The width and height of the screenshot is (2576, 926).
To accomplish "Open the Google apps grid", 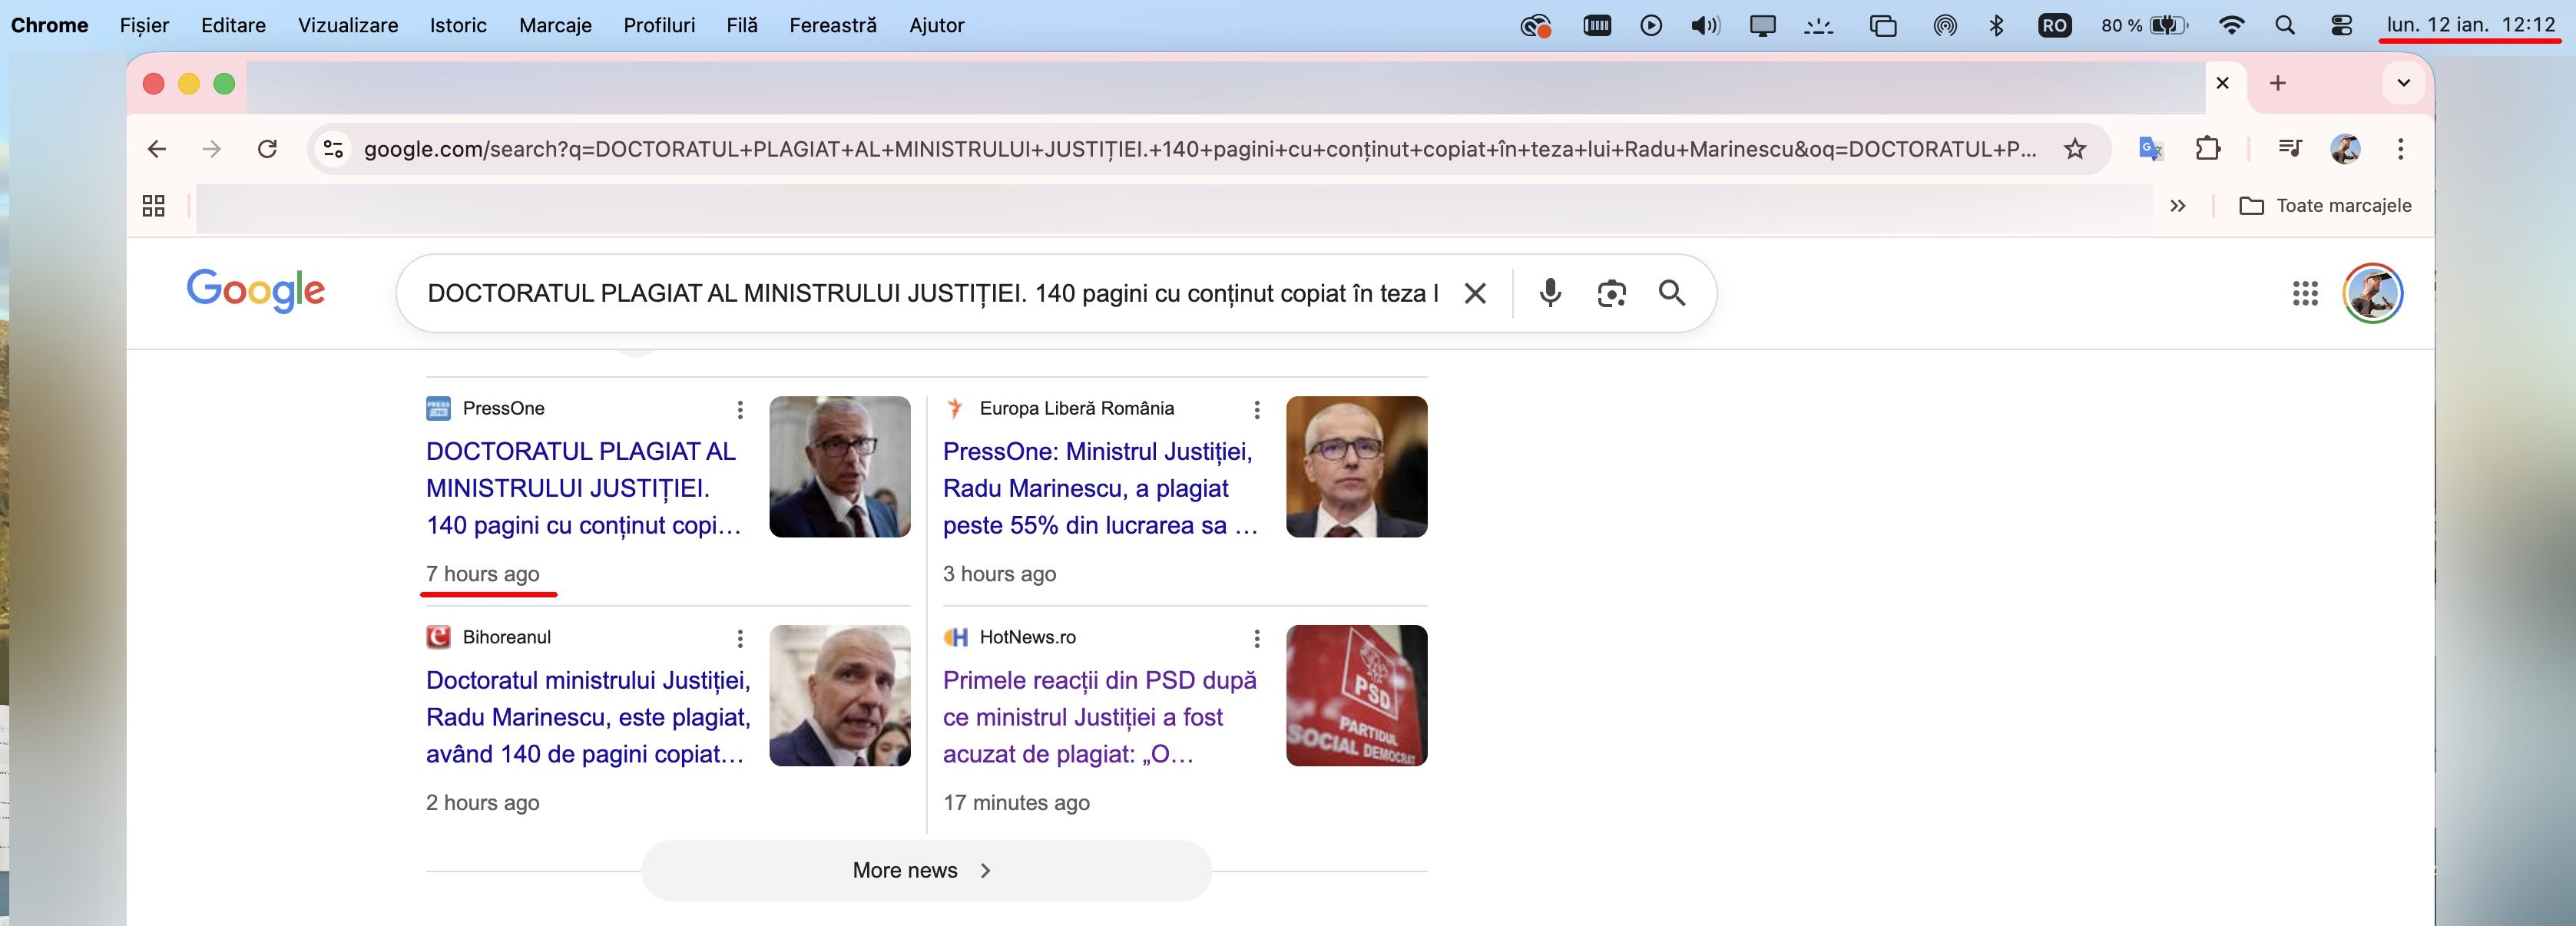I will [x=2305, y=293].
